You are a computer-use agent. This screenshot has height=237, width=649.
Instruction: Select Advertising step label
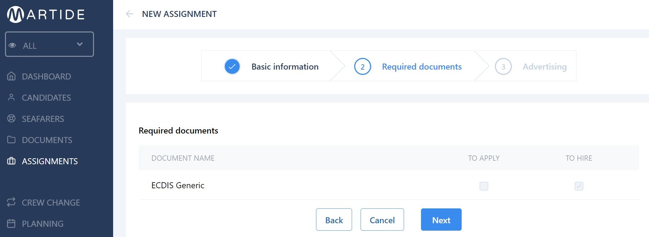[x=545, y=66]
